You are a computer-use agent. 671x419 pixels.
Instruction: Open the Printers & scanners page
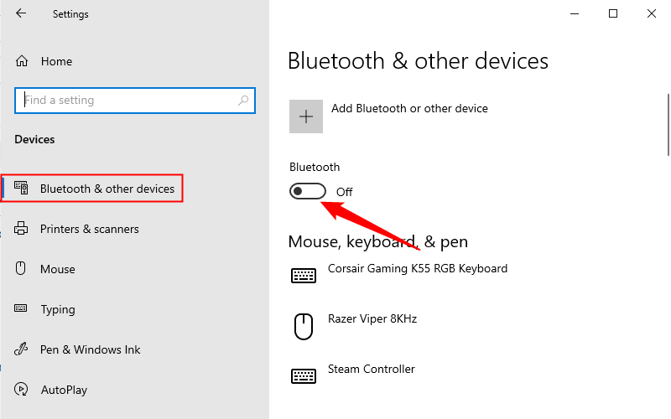pyautogui.click(x=89, y=229)
